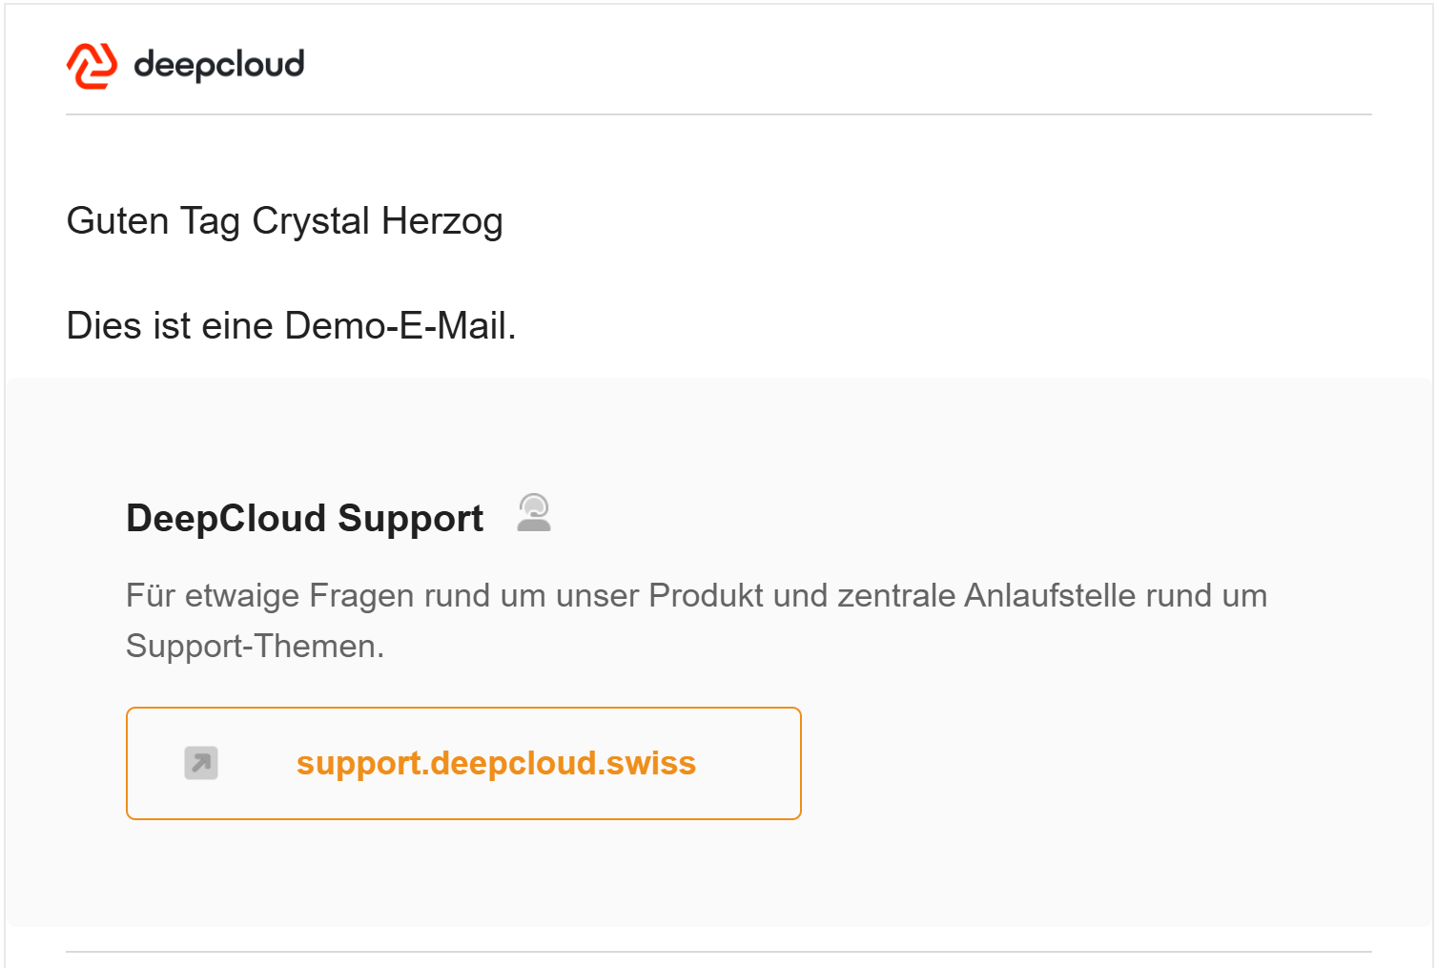This screenshot has height=968, width=1436.
Task: Click the sentence Dies ist eine Demo-E-Mail
Action: pyautogui.click(x=291, y=326)
